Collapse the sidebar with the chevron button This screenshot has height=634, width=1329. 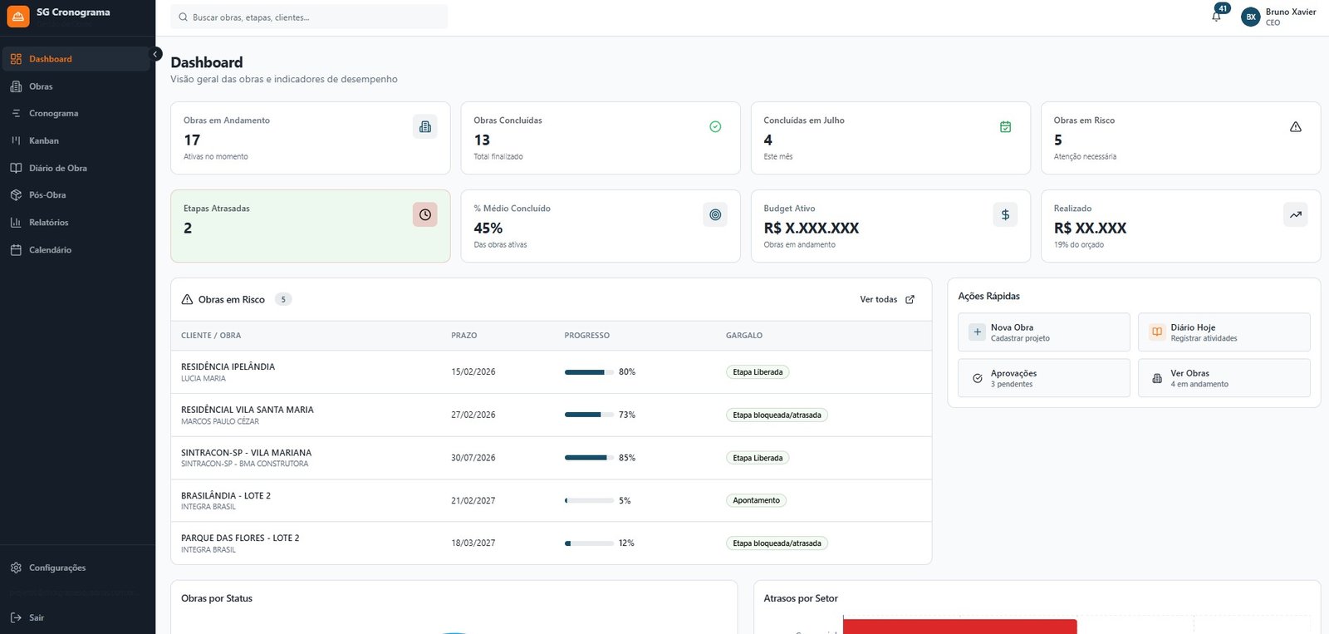155,54
